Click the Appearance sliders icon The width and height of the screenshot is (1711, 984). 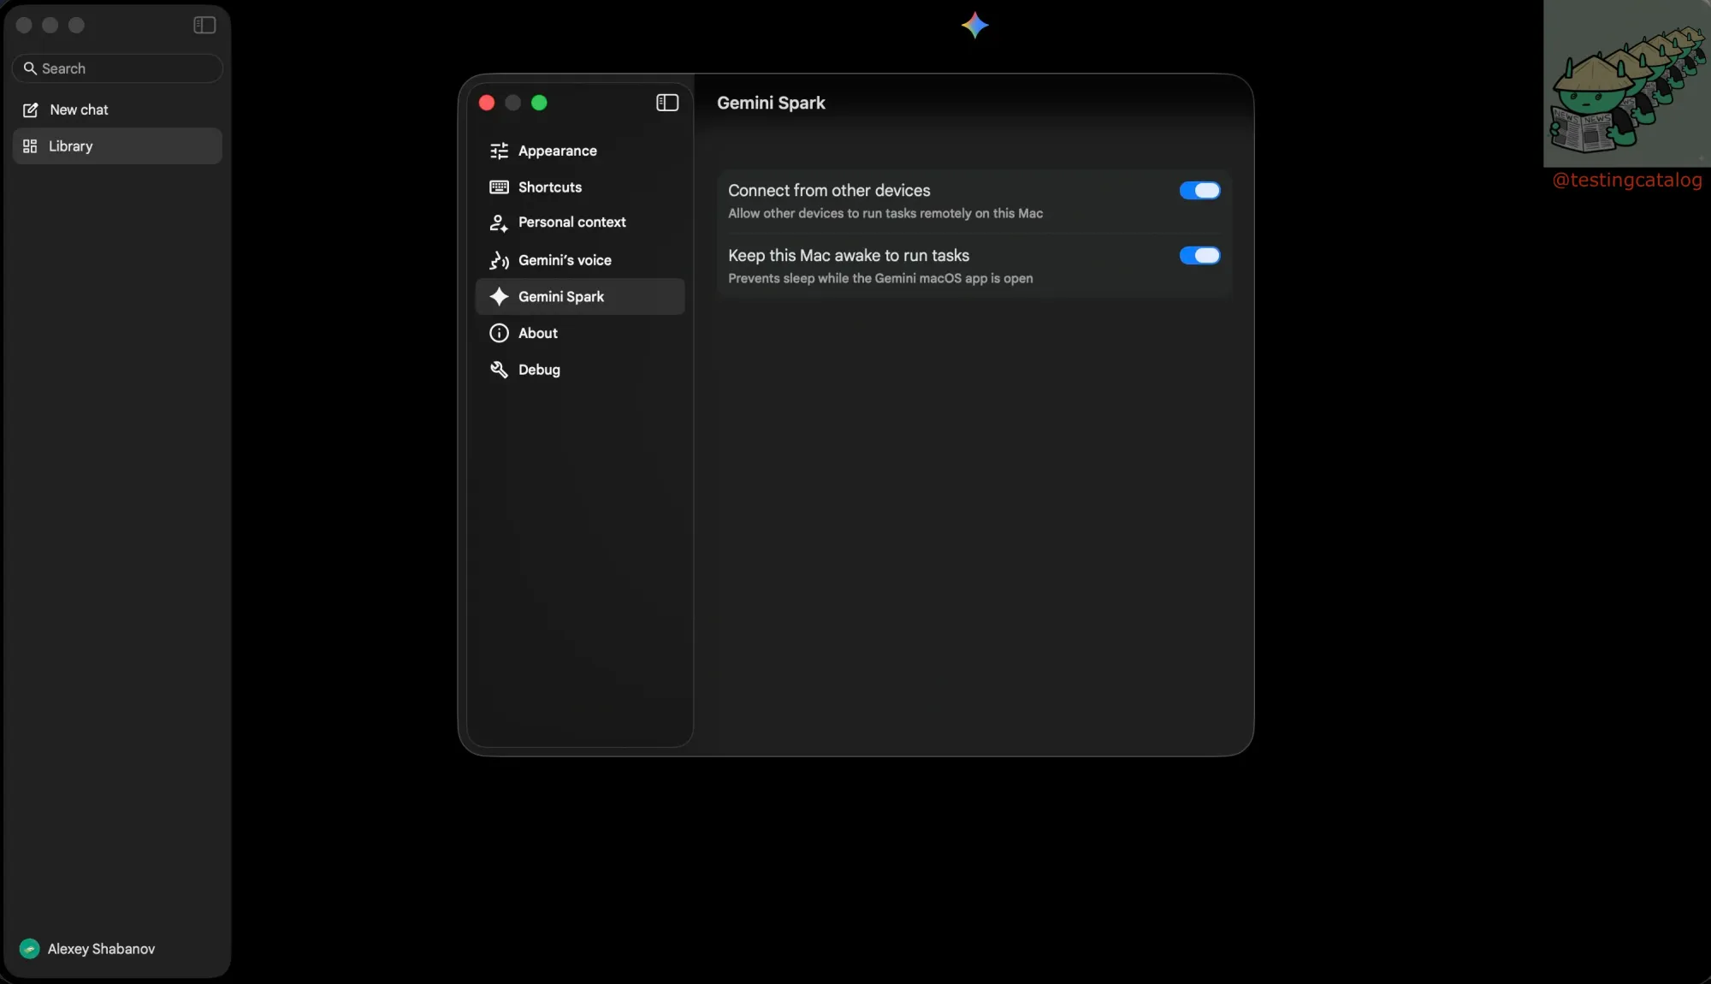[499, 151]
